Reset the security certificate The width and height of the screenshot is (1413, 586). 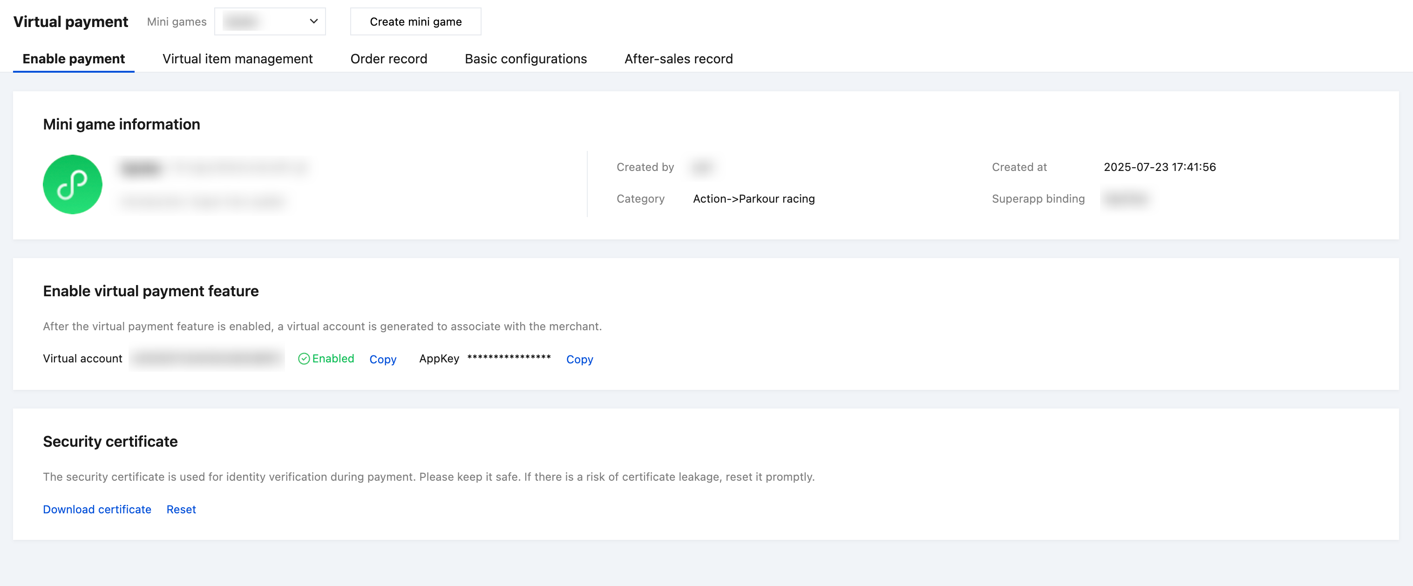pos(181,509)
